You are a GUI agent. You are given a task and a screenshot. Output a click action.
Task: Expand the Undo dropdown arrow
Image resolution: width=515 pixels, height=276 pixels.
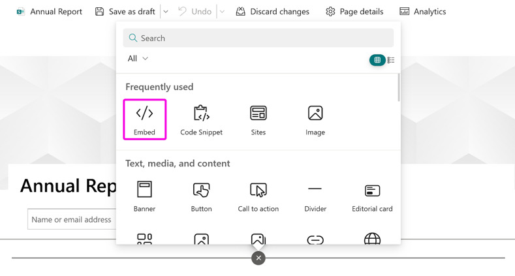click(222, 12)
